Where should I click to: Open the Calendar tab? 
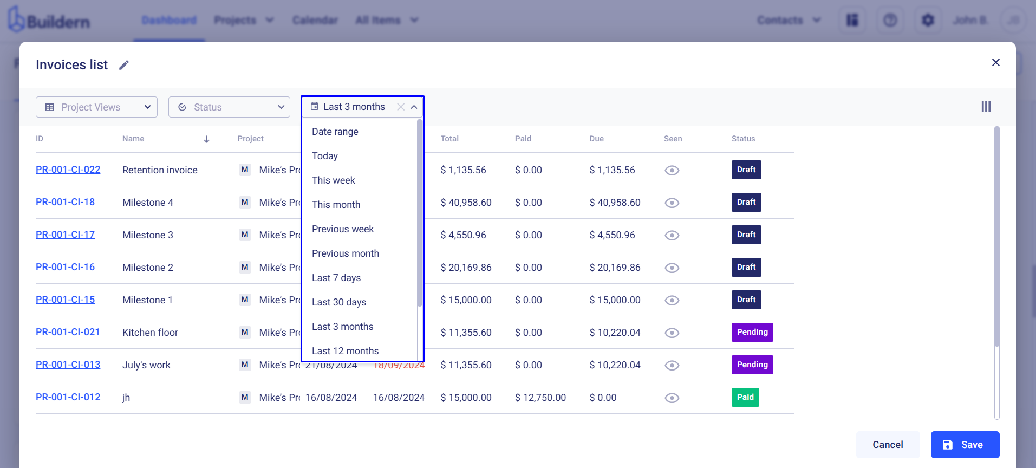(315, 20)
